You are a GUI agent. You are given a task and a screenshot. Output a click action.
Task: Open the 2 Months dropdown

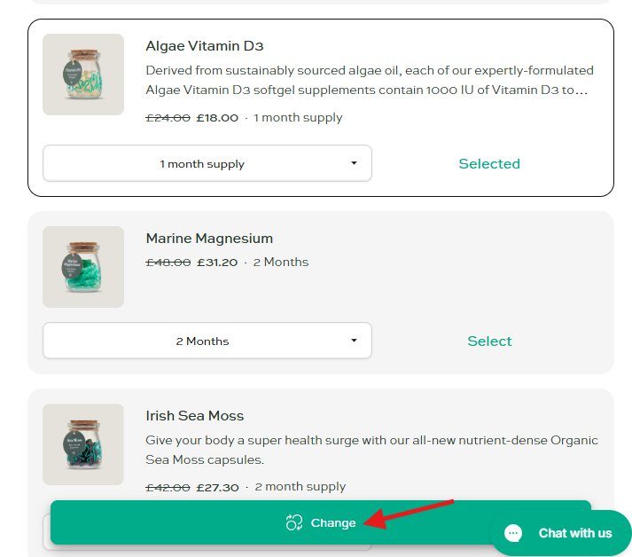coord(207,341)
